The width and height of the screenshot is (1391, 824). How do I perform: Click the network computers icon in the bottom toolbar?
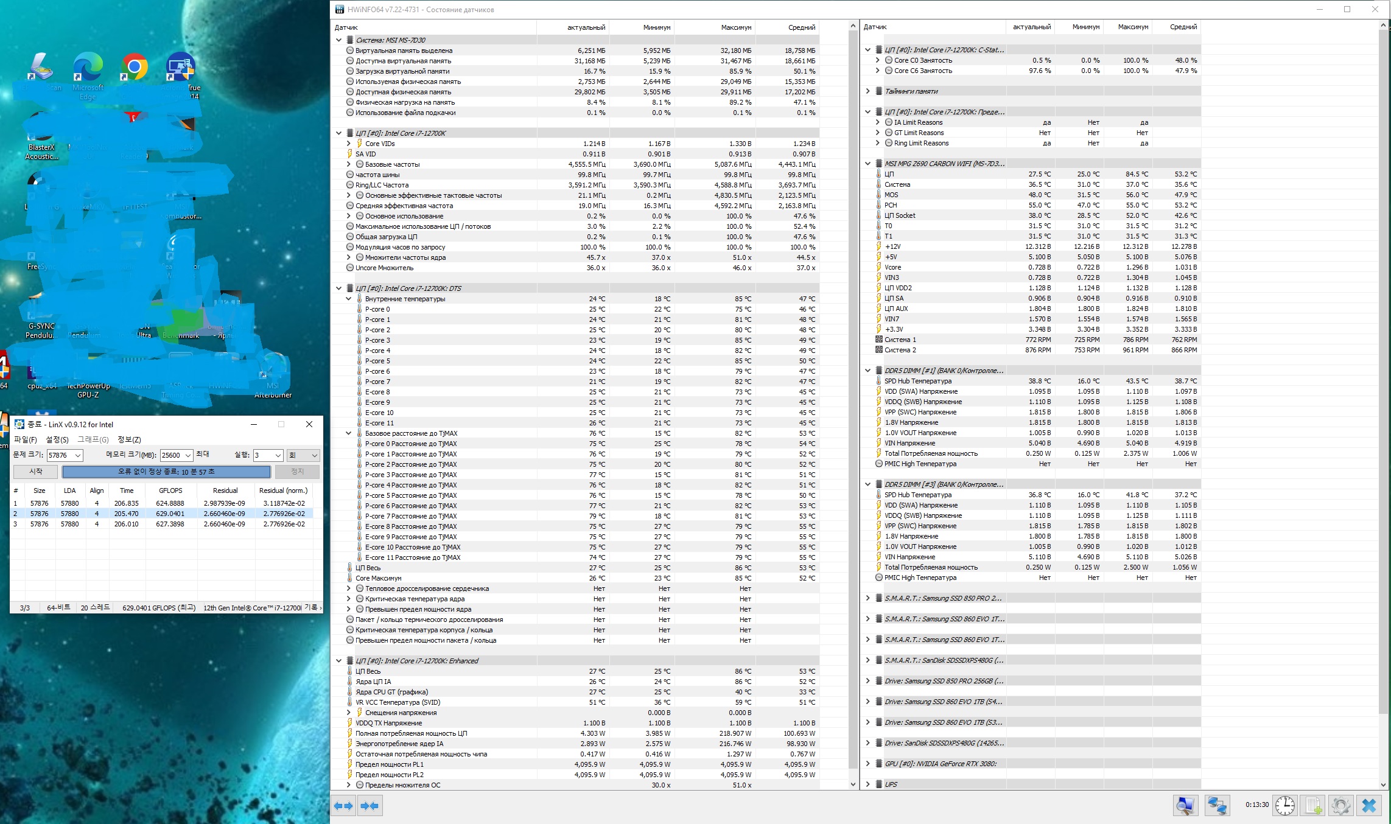1216,806
